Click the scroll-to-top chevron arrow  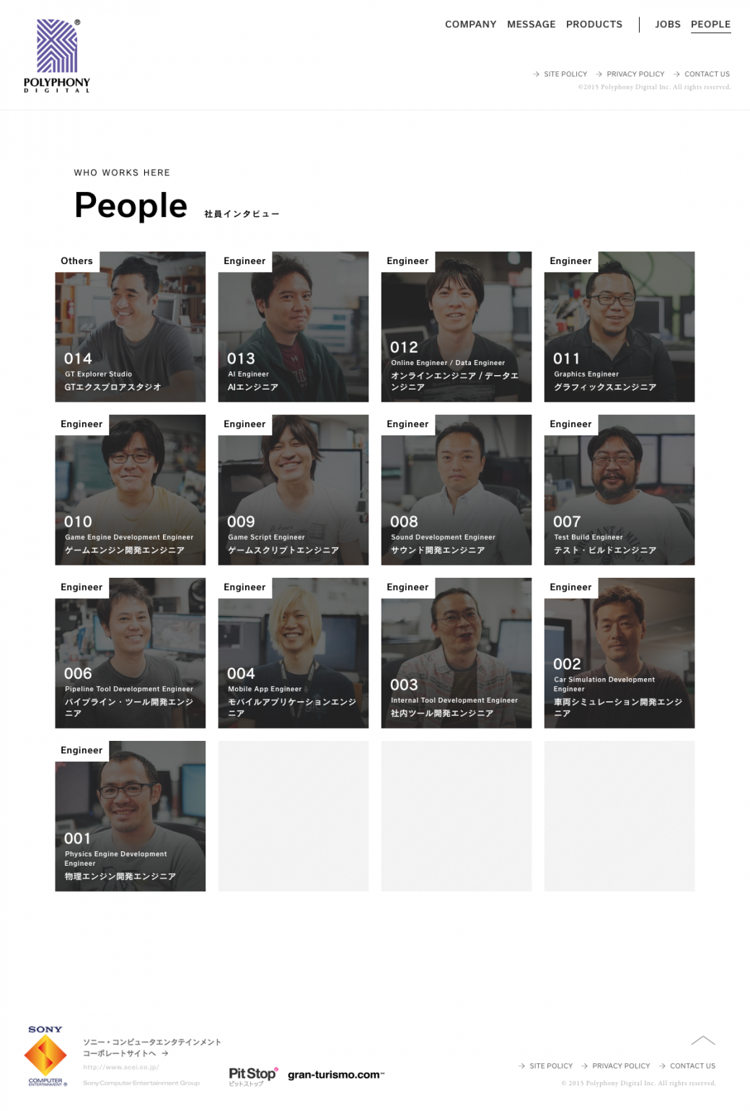702,1040
